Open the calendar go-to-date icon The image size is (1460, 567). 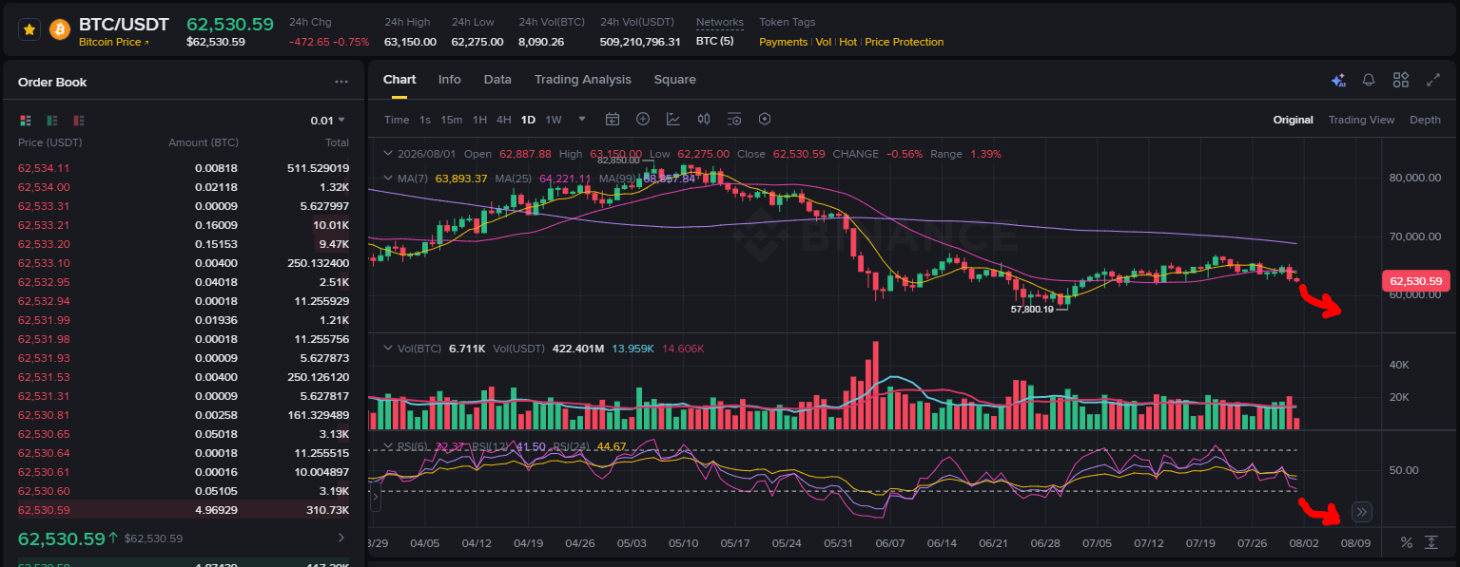(613, 120)
